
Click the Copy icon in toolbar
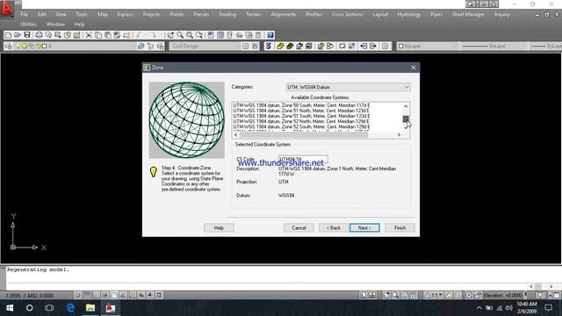[x=97, y=35]
